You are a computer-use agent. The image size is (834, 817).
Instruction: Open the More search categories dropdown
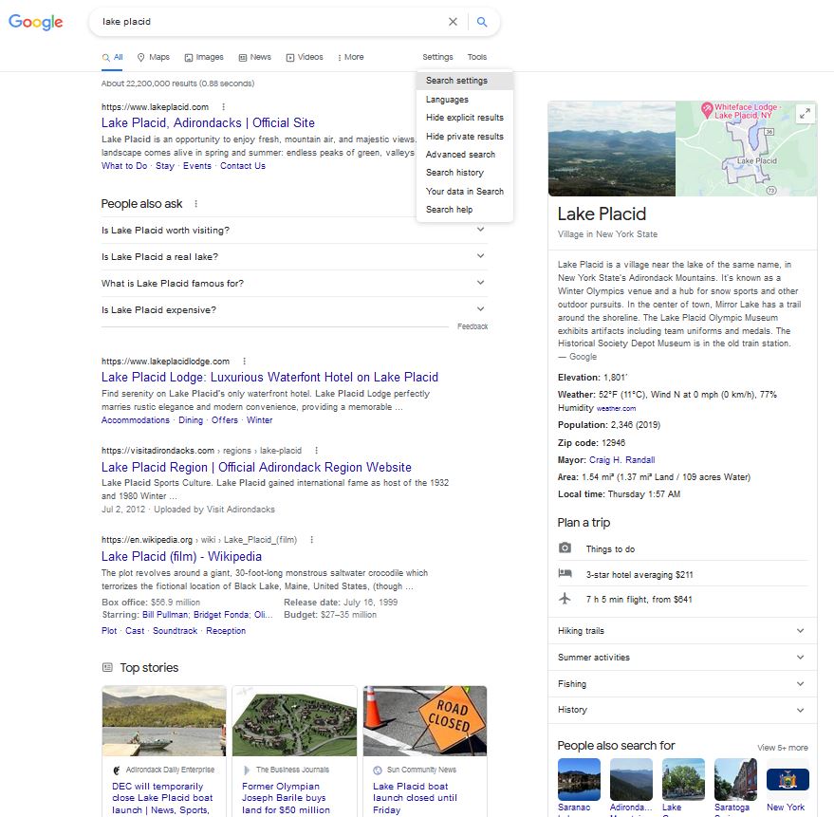[350, 57]
